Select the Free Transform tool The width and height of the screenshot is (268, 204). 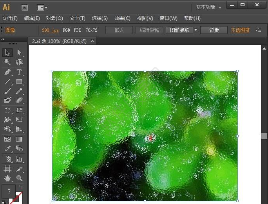19,120
